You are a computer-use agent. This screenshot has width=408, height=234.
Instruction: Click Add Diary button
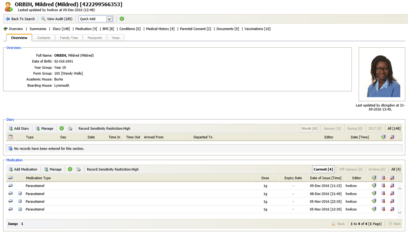click(x=19, y=128)
